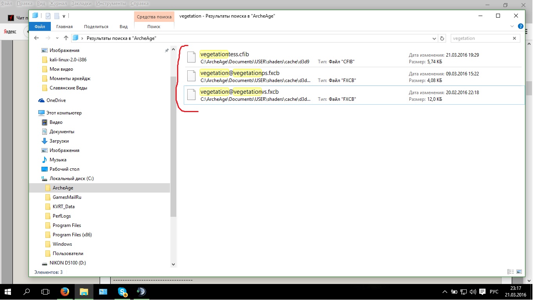Image resolution: width=534 pixels, height=300 pixels.
Task: Open the Файл tab in the Explorer ribbon
Action: [x=40, y=27]
